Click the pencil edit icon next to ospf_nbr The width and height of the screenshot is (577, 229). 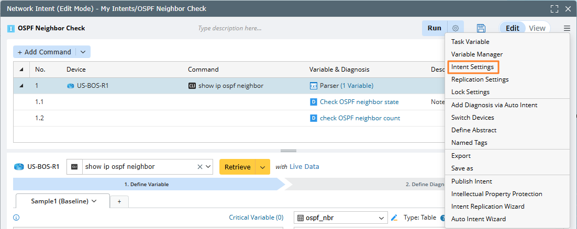coord(394,217)
